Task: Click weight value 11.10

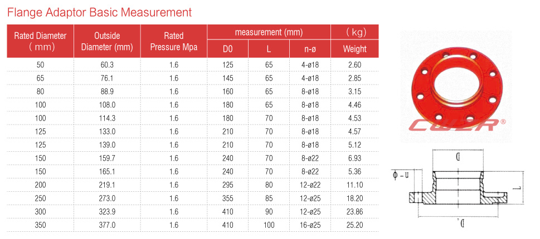Action: [x=355, y=185]
